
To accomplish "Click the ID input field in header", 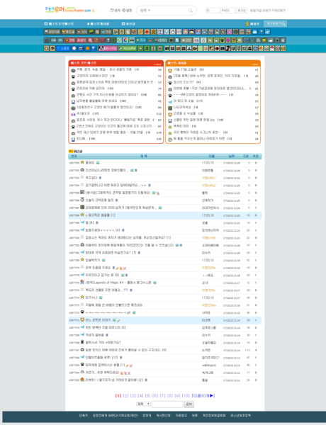I will [213, 11].
